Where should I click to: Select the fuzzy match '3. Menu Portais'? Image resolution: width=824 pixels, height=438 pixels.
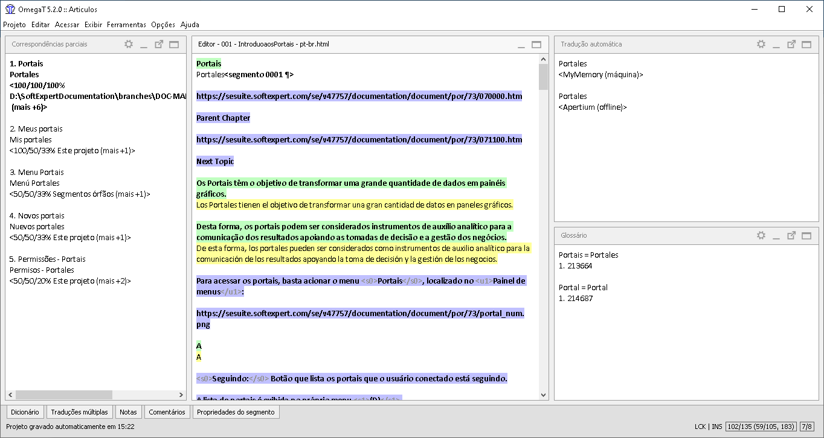pyautogui.click(x=37, y=172)
